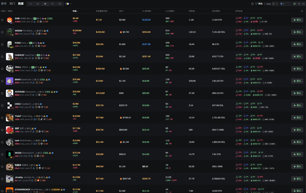Star the BNKR token as favorite
The width and height of the screenshot is (306, 193).
[x=2, y=81]
